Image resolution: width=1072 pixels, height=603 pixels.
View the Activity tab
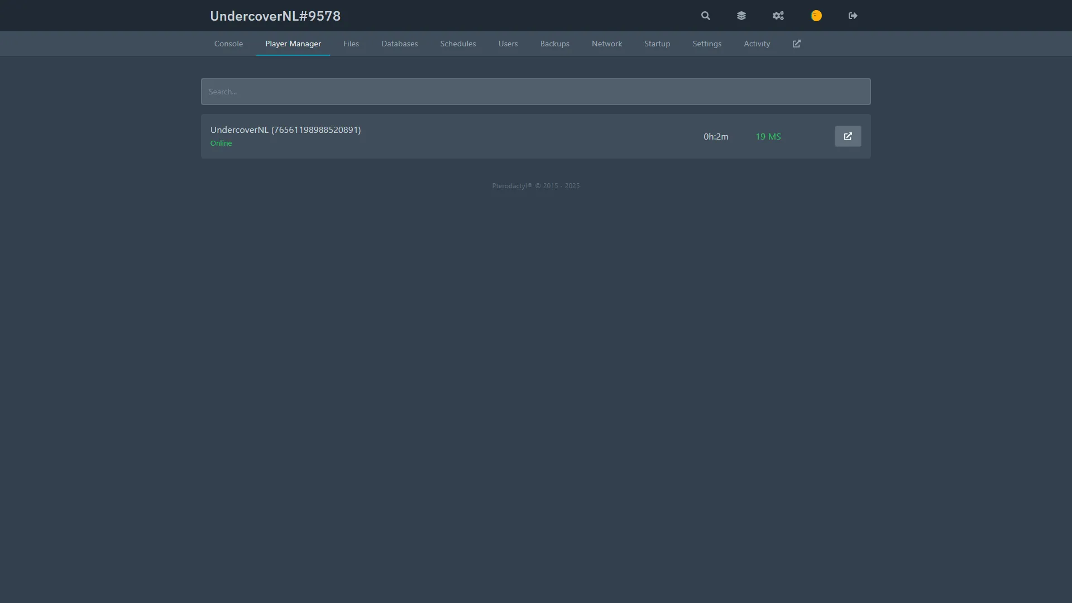757,44
